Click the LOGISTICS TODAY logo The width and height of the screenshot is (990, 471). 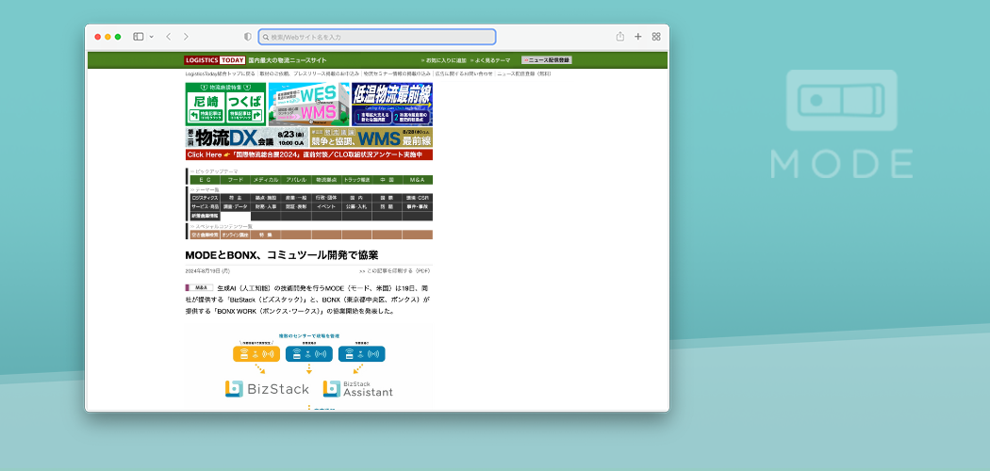(214, 59)
